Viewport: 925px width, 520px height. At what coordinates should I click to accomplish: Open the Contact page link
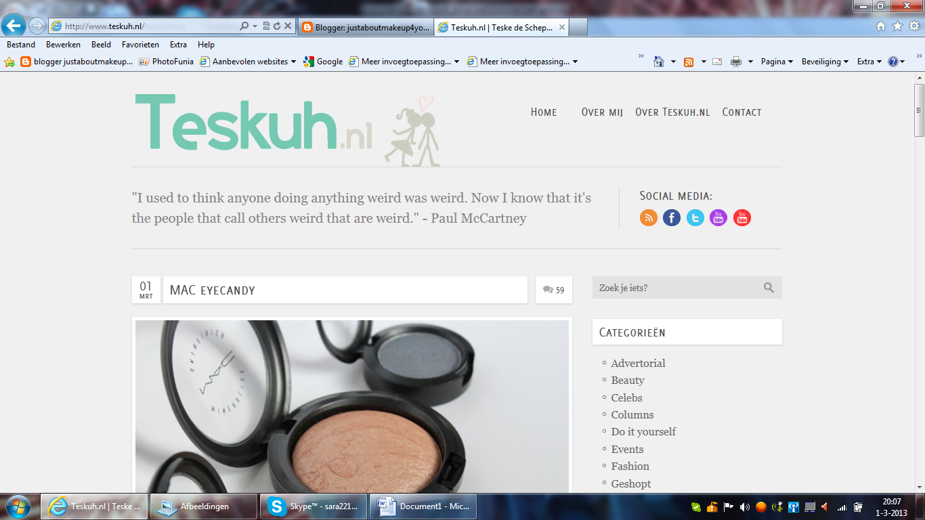point(741,112)
